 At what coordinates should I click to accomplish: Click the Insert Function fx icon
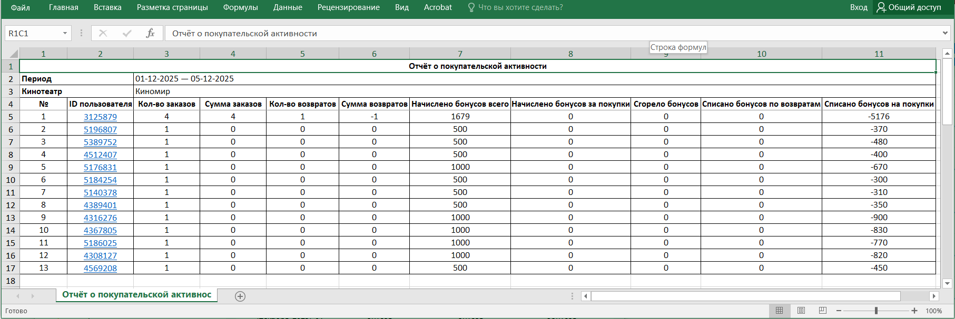click(x=150, y=33)
